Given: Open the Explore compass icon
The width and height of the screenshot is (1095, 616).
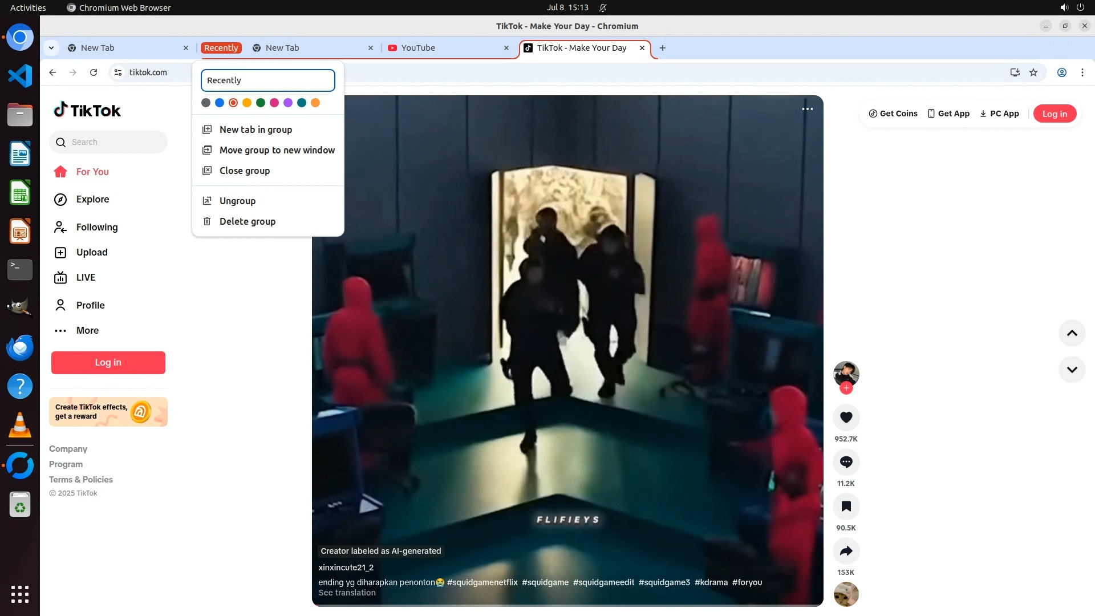Looking at the screenshot, I should pyautogui.click(x=60, y=200).
